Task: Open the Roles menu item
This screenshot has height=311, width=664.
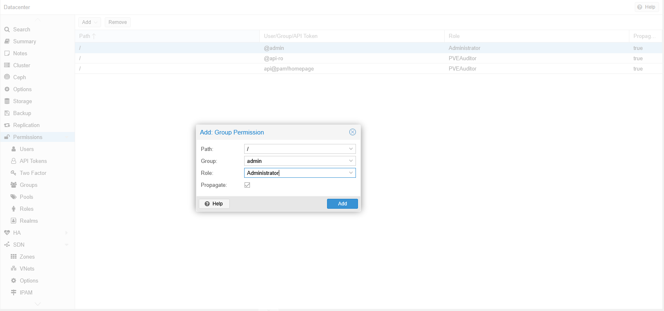Action: (38, 209)
